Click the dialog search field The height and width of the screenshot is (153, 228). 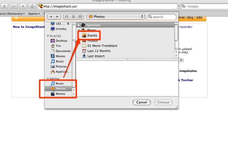[162, 17]
